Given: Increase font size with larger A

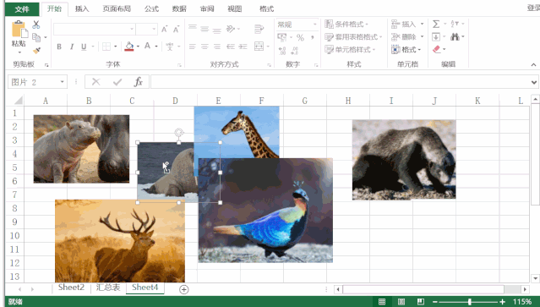Looking at the screenshot, I should (165, 30).
